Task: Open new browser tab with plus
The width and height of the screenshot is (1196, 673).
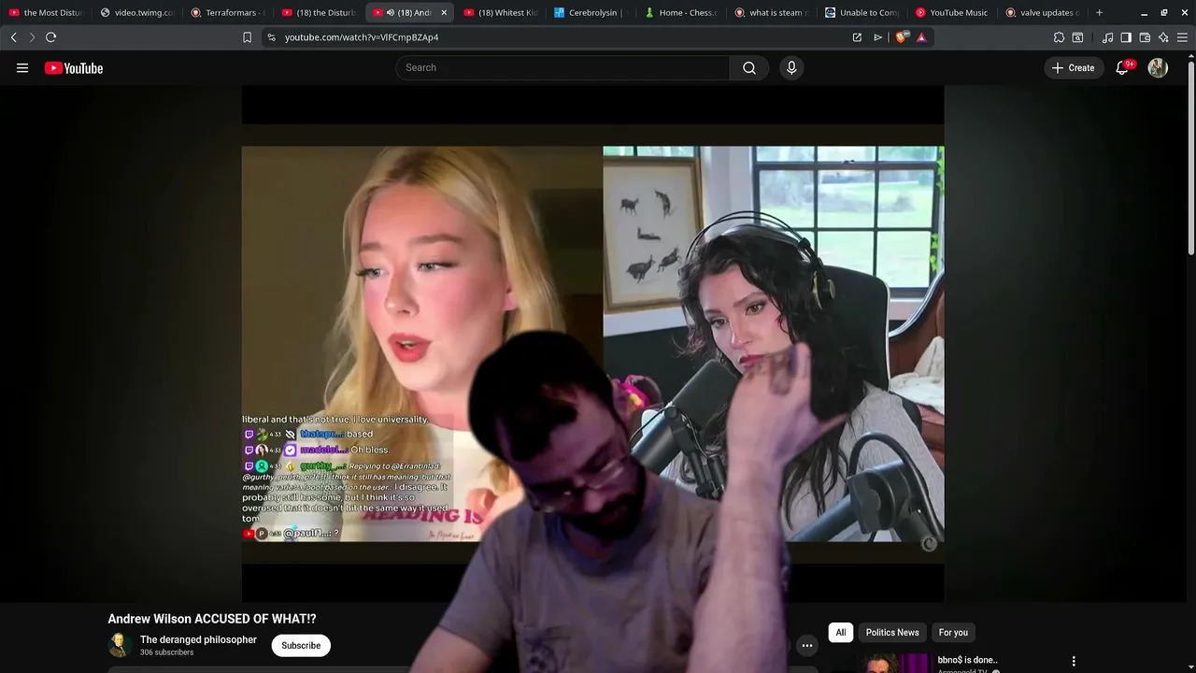Action: 1099,13
